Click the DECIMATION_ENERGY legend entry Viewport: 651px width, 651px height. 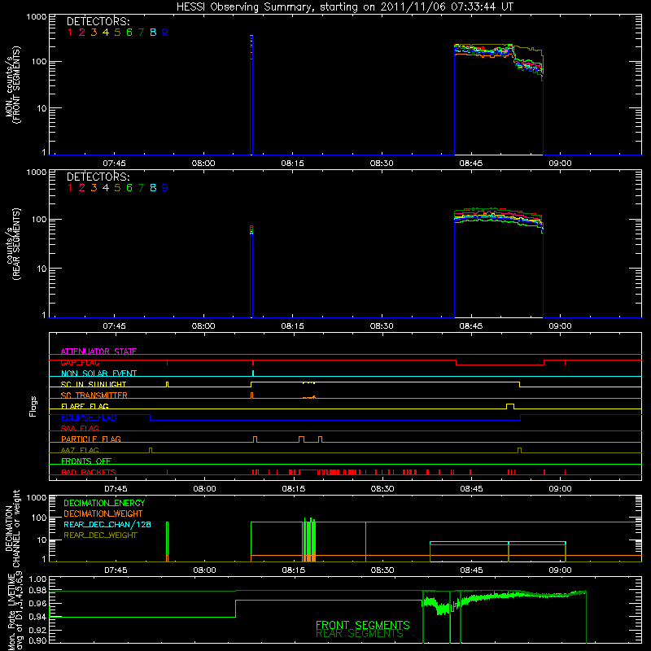pyautogui.click(x=104, y=503)
